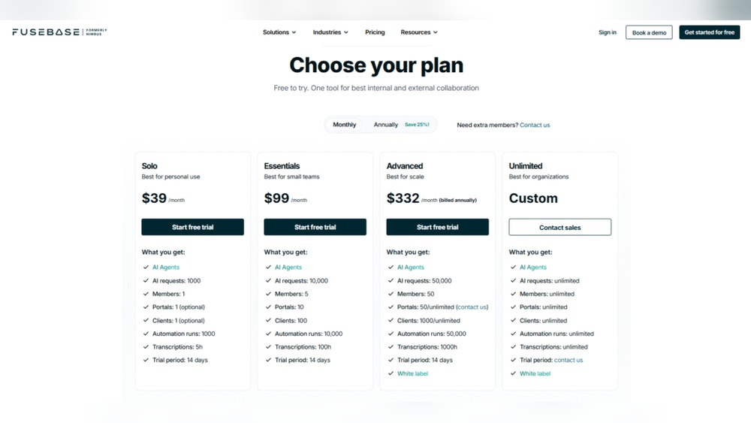
Task: Start free trial for Advanced plan
Action: 438,227
